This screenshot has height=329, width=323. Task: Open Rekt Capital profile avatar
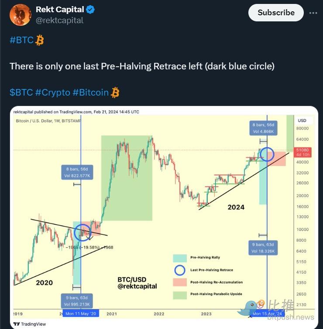point(21,15)
